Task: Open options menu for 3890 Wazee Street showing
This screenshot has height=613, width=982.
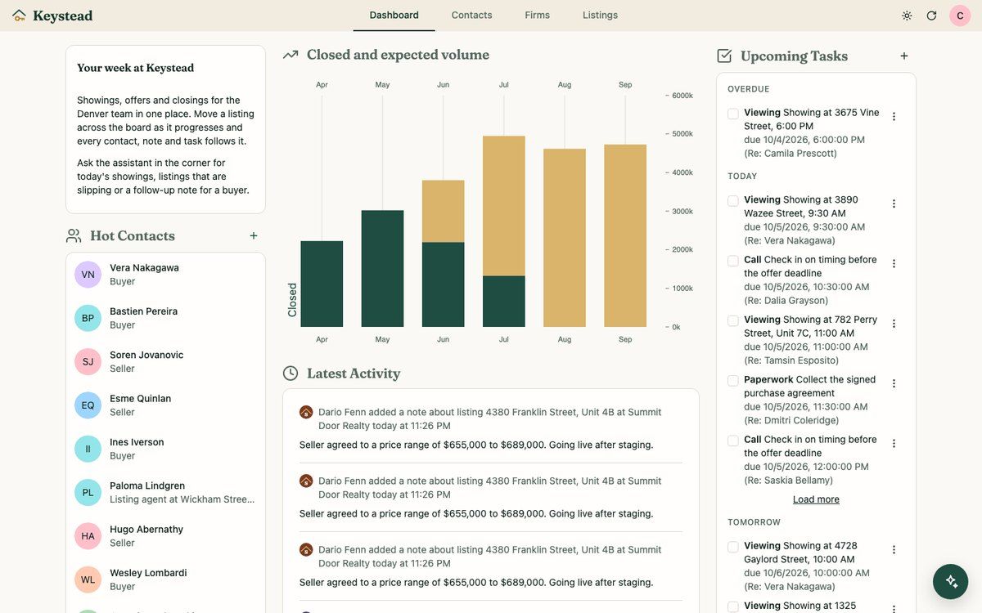Action: pyautogui.click(x=894, y=204)
